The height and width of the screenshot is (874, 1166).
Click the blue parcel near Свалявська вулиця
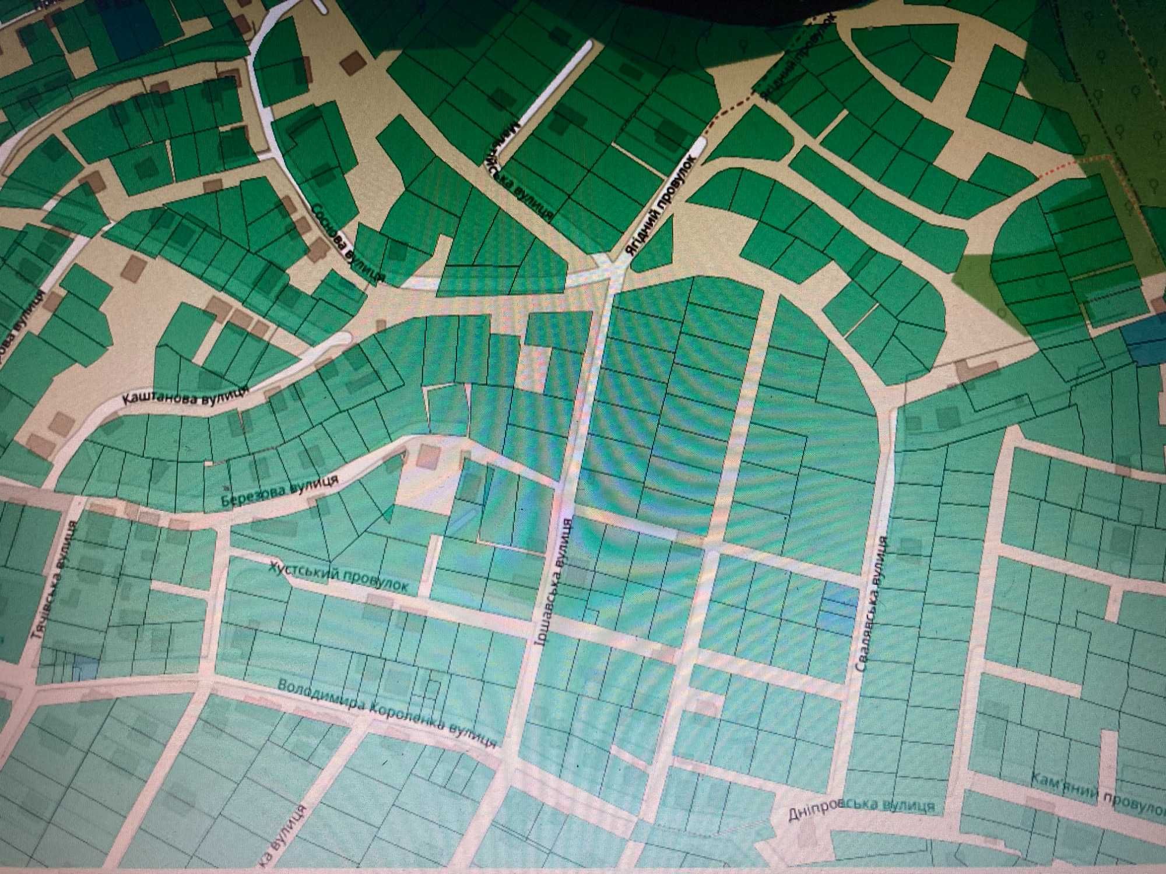(x=840, y=609)
